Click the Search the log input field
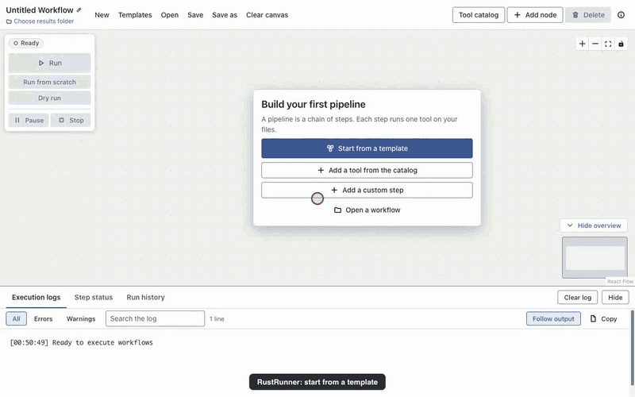The height and width of the screenshot is (397, 635). tap(155, 319)
